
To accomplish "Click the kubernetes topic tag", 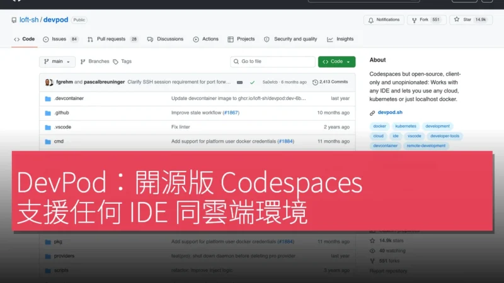I will tap(406, 126).
